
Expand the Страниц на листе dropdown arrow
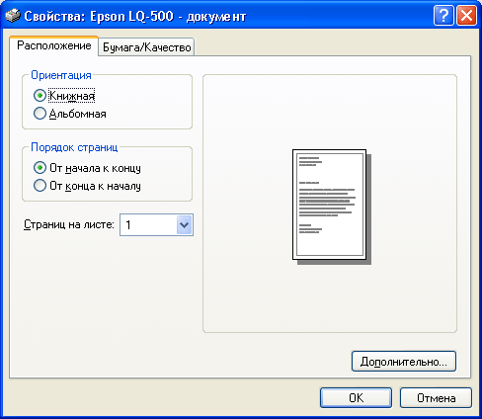184,225
